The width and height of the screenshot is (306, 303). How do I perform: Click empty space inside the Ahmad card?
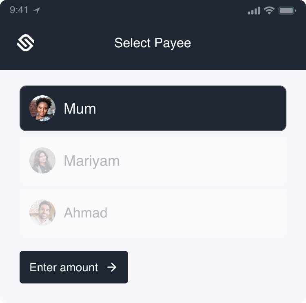204,213
